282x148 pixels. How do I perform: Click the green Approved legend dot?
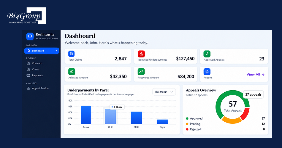[x=187, y=118]
